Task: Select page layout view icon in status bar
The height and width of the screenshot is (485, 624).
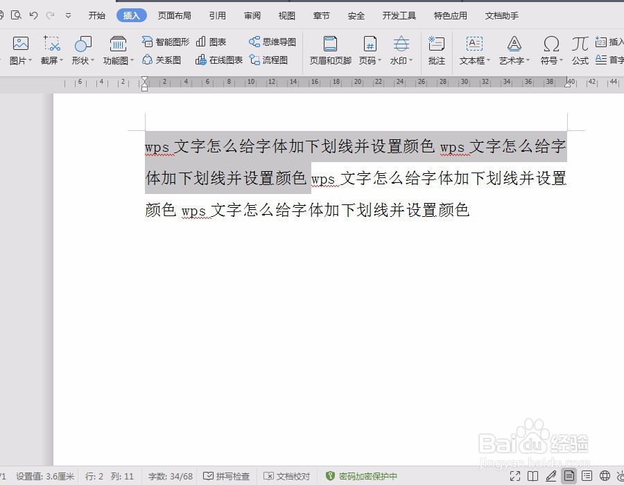Action: (569, 476)
